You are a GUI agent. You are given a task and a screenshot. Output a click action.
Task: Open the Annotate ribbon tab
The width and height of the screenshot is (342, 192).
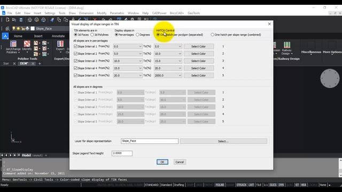pyautogui.click(x=58, y=36)
